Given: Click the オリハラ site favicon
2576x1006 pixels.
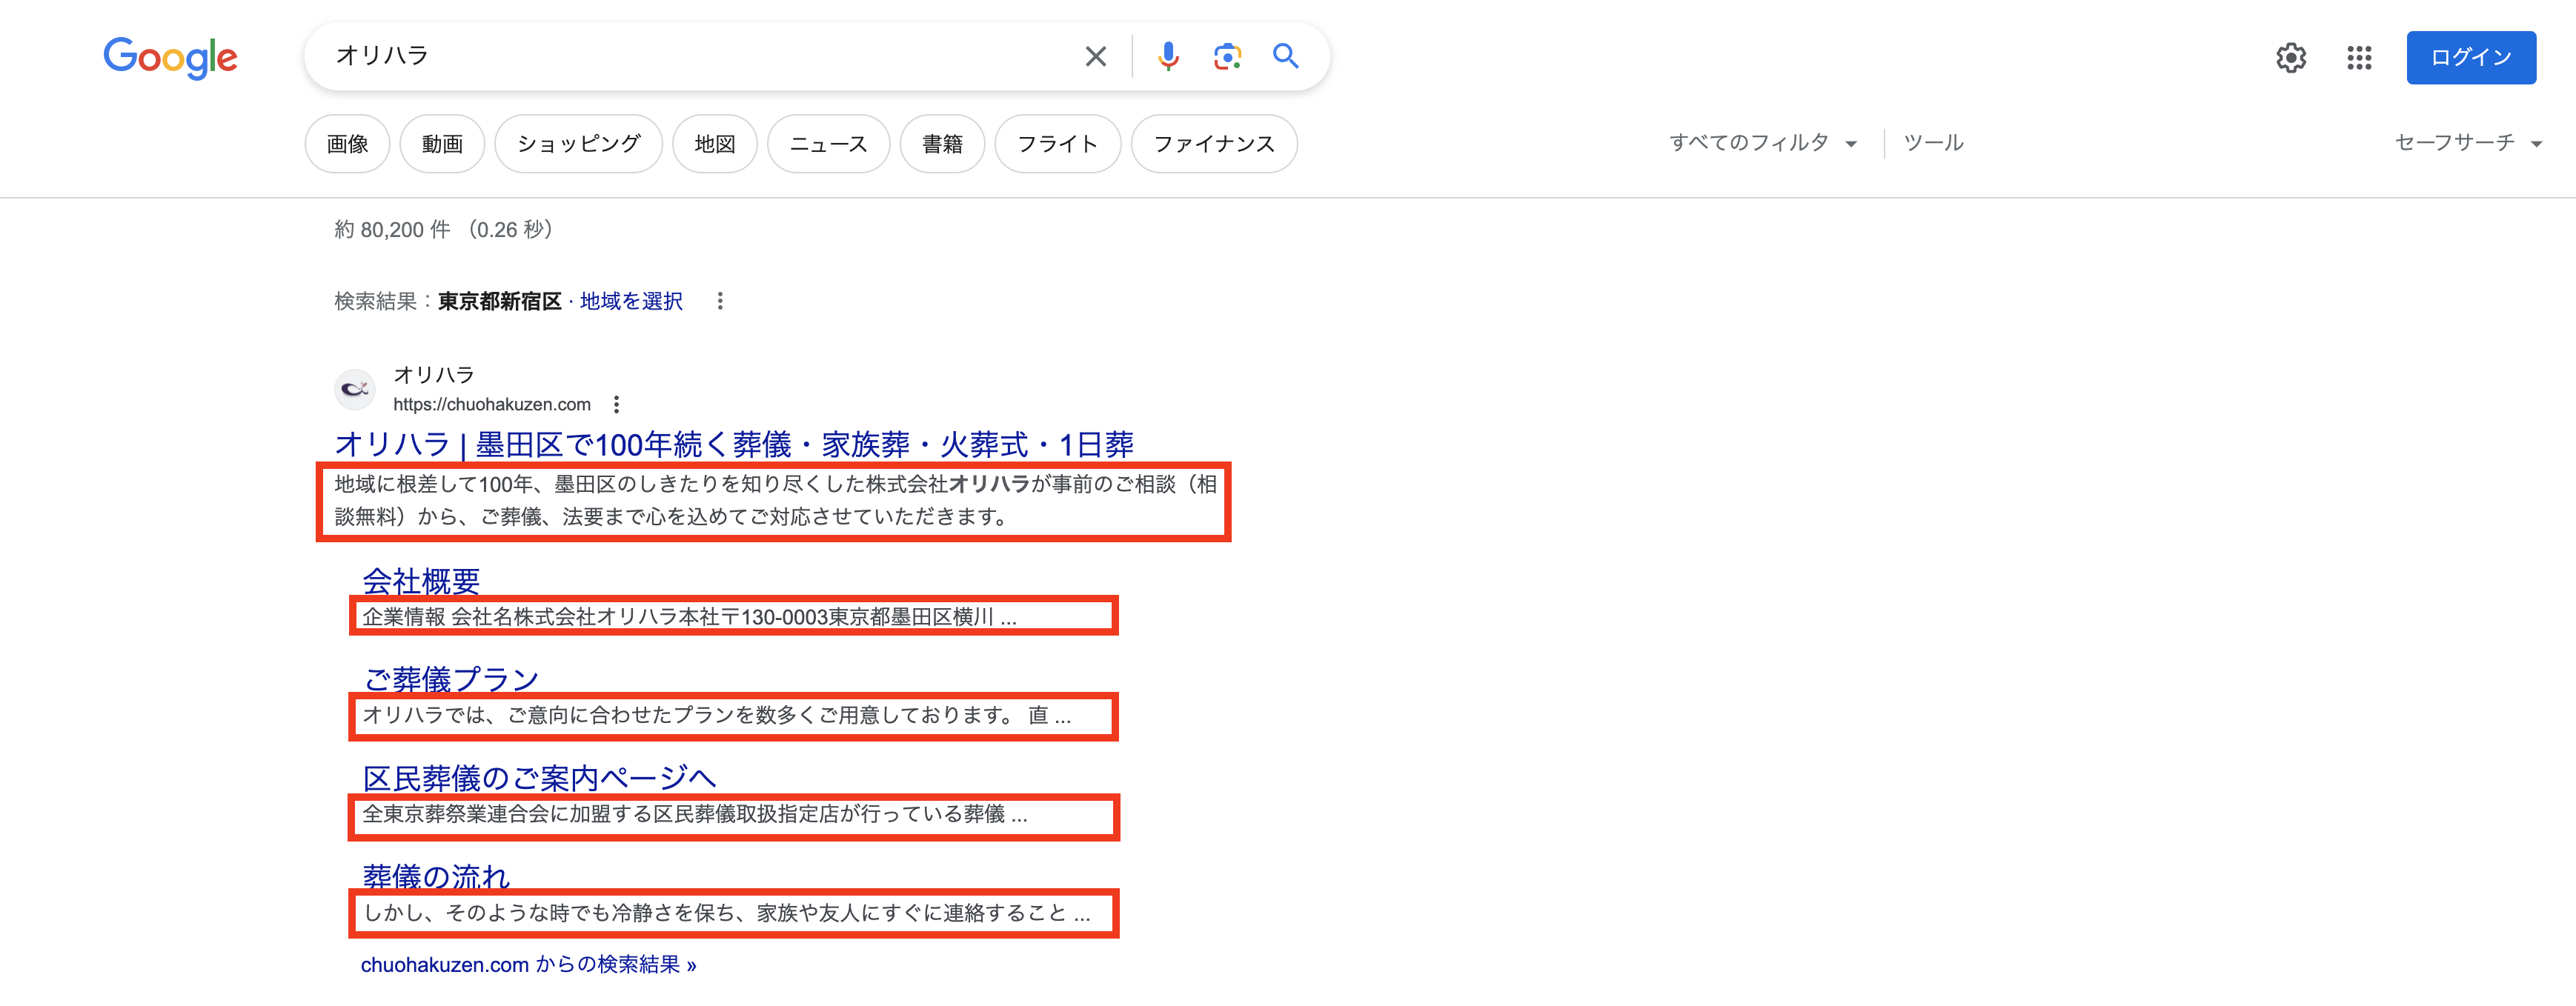Looking at the screenshot, I should coord(355,389).
